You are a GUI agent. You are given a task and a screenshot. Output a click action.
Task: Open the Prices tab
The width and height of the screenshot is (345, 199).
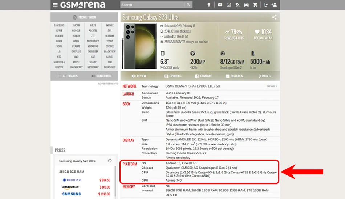[x=264, y=76]
